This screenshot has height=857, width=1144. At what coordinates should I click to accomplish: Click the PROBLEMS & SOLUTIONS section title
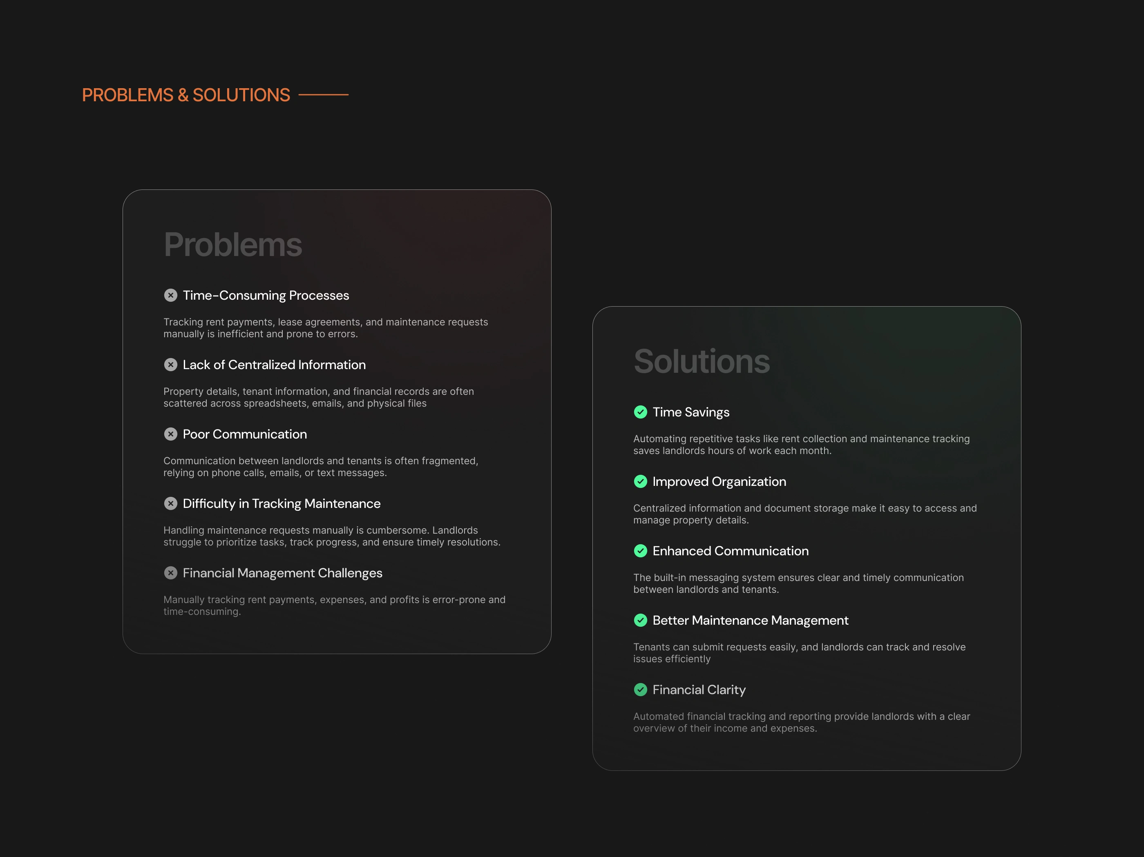[185, 95]
